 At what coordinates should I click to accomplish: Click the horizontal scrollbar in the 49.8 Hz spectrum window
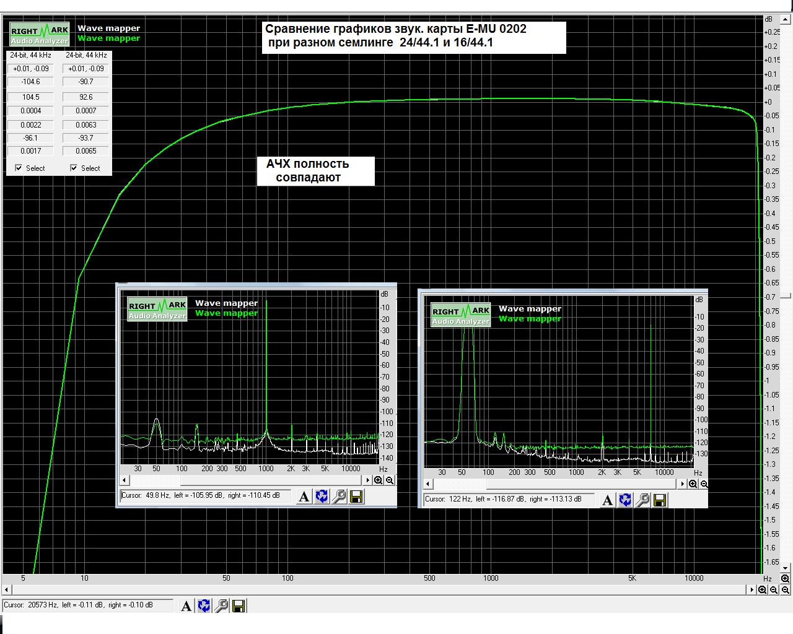click(x=246, y=480)
